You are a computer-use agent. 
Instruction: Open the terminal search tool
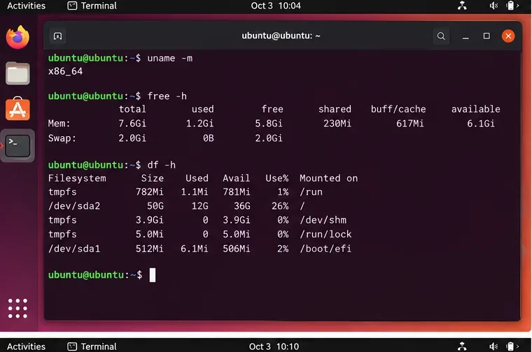(441, 36)
